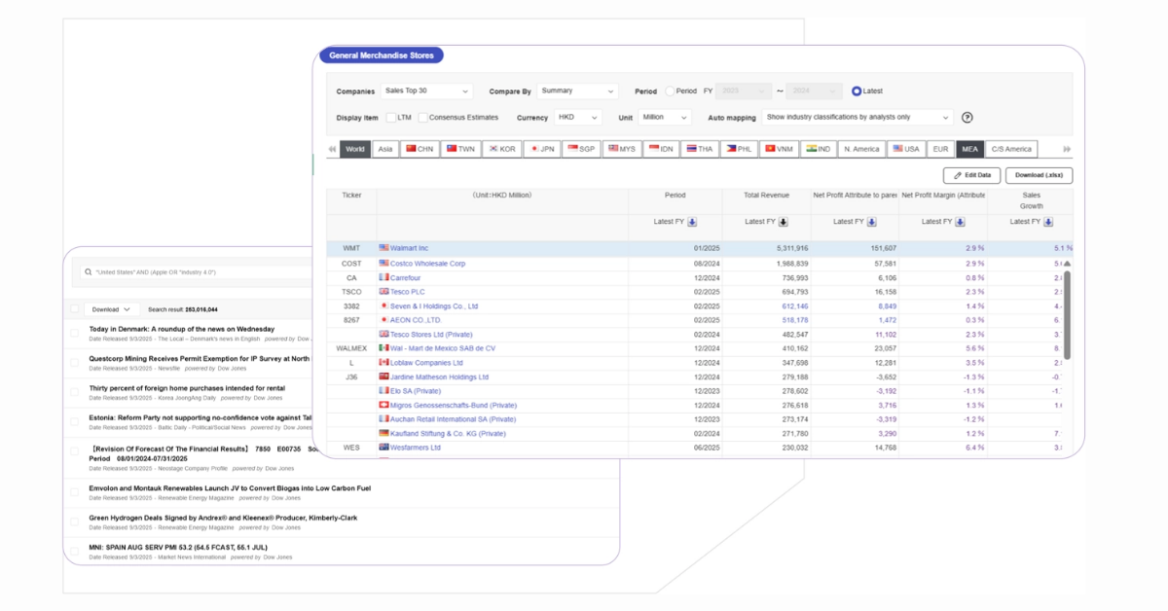Click the tabs scroll-right double arrow

click(x=1067, y=149)
